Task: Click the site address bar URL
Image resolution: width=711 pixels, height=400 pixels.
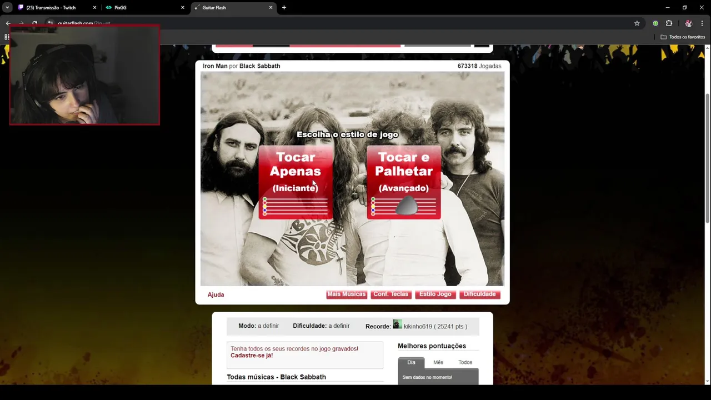Action: 84,24
